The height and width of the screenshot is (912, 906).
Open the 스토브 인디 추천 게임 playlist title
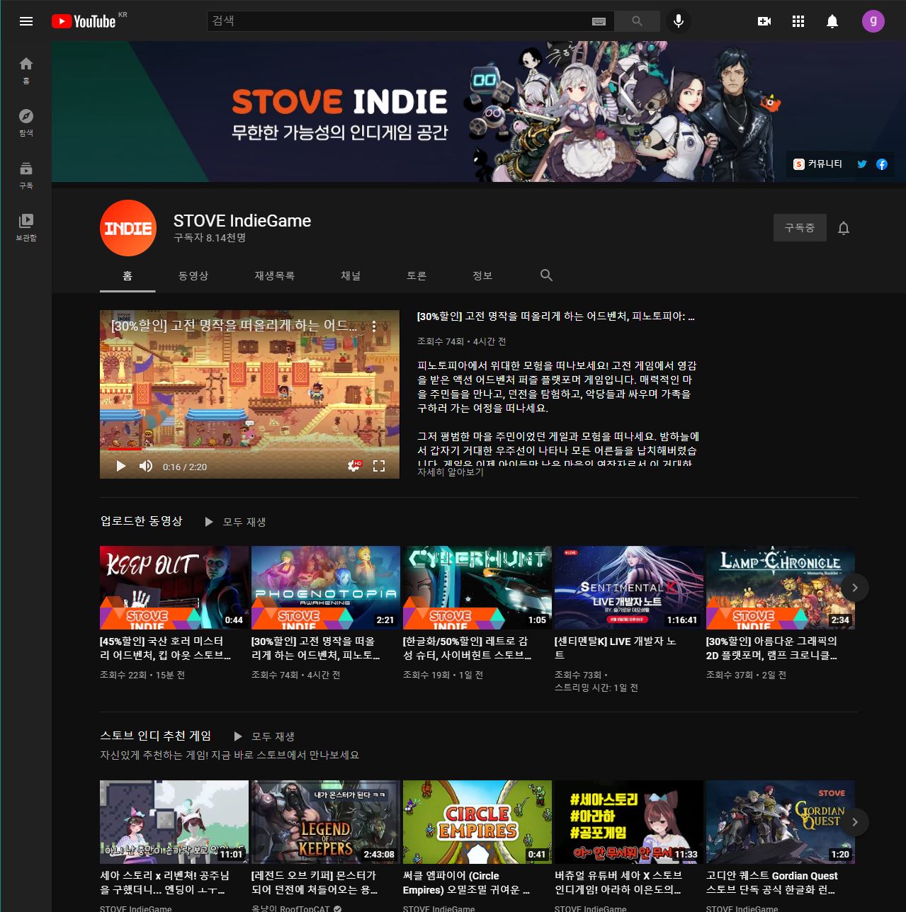[156, 736]
